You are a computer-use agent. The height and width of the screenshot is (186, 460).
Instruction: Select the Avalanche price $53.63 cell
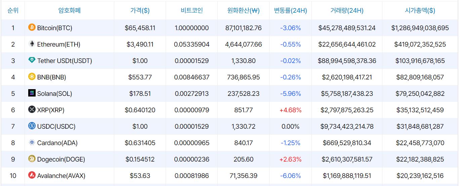tap(140, 176)
